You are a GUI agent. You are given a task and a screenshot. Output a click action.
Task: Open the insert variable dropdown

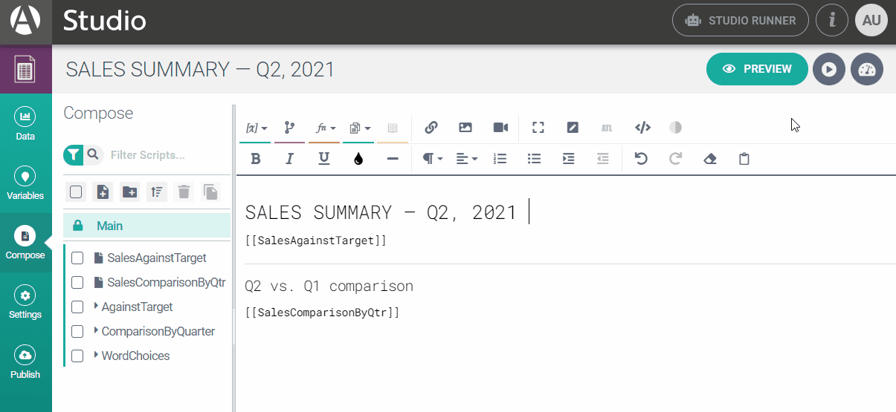(256, 128)
